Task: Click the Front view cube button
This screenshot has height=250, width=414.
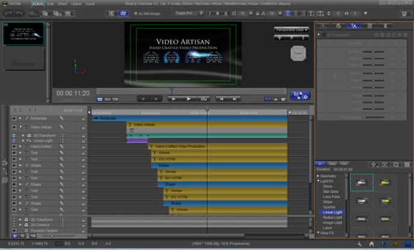Action: click(x=298, y=53)
